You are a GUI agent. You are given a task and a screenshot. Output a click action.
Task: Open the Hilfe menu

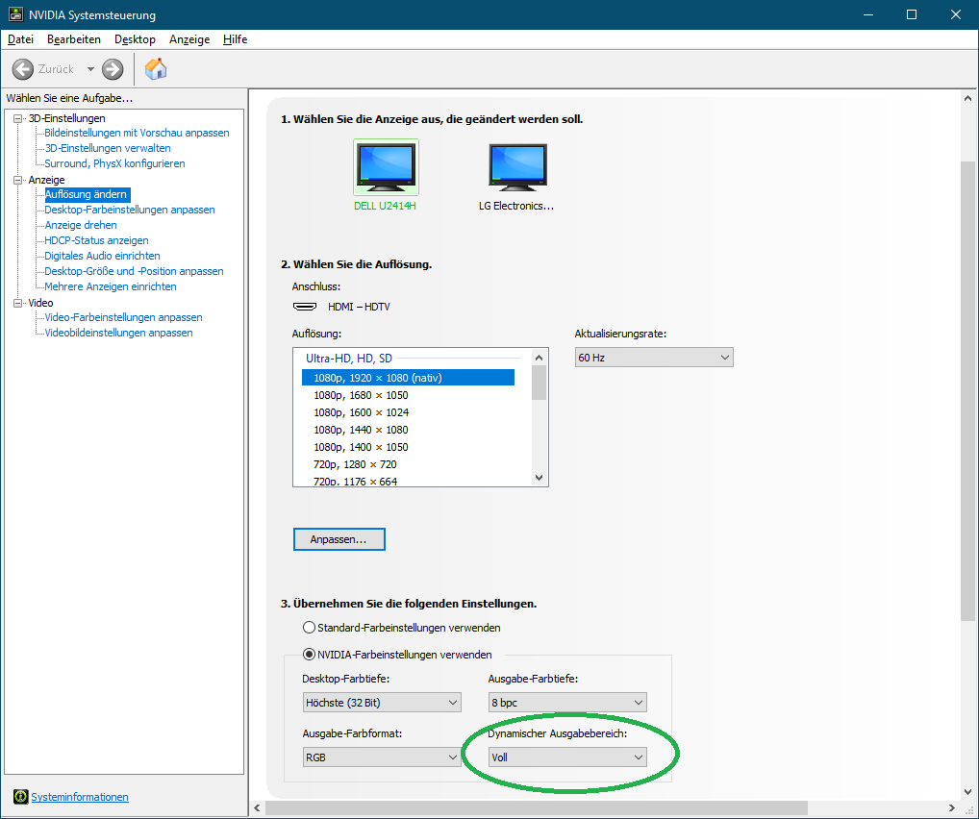[x=235, y=39]
